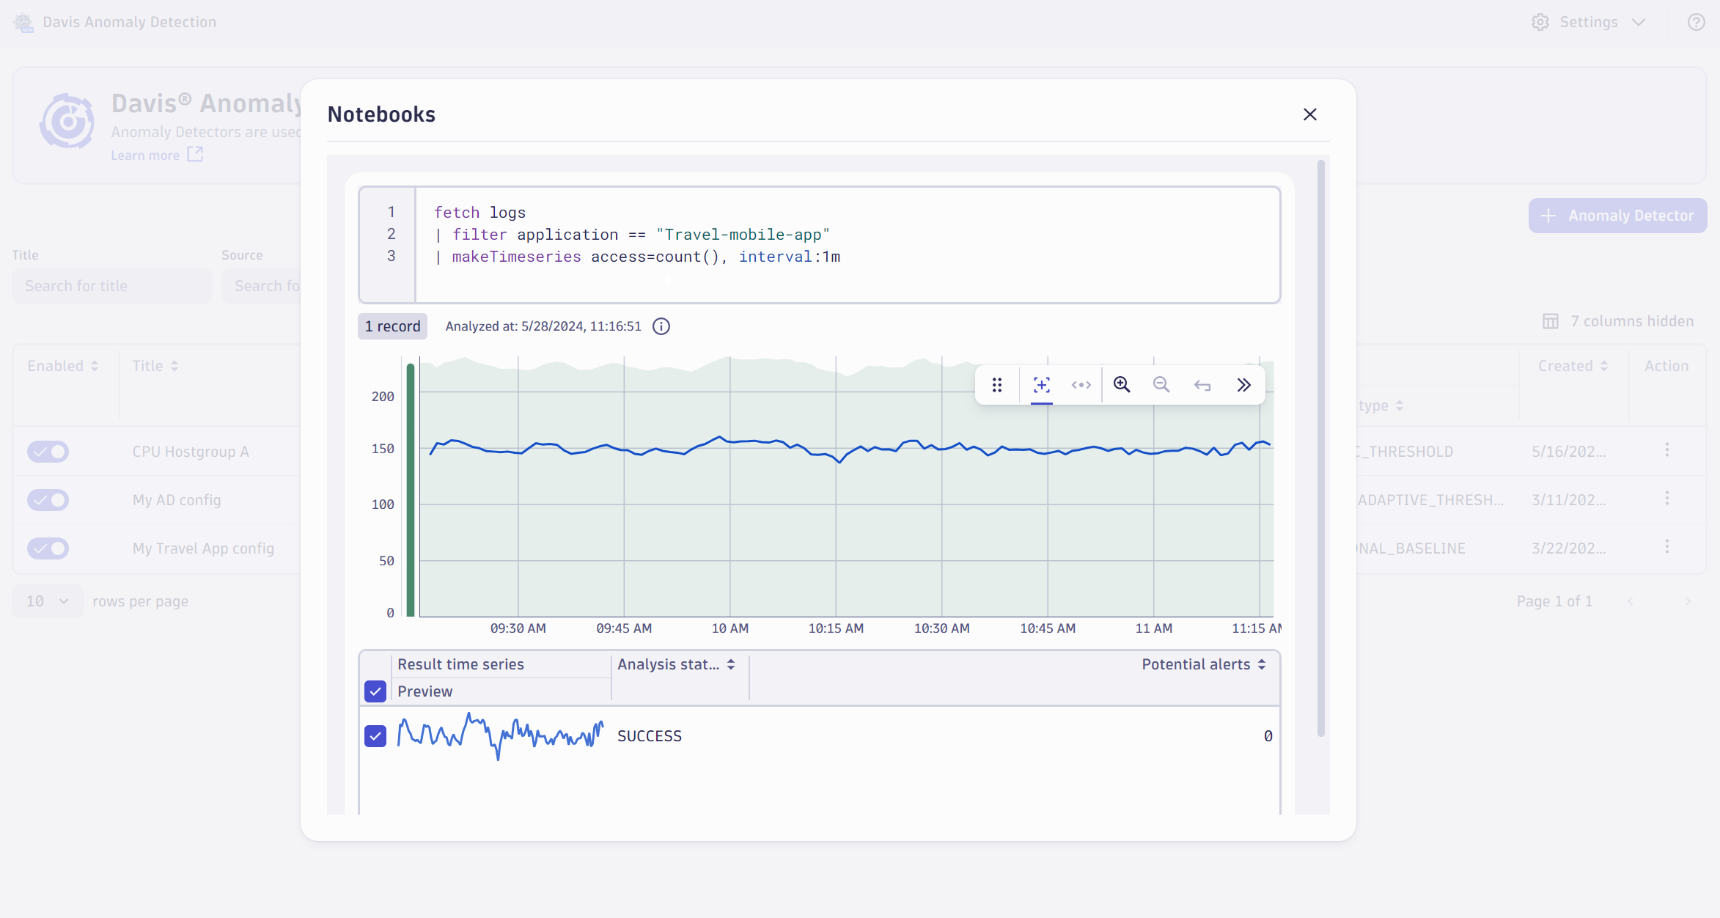The image size is (1720, 918).
Task: Select the fit-to-view tool in the chart toolbar
Action: point(1041,384)
